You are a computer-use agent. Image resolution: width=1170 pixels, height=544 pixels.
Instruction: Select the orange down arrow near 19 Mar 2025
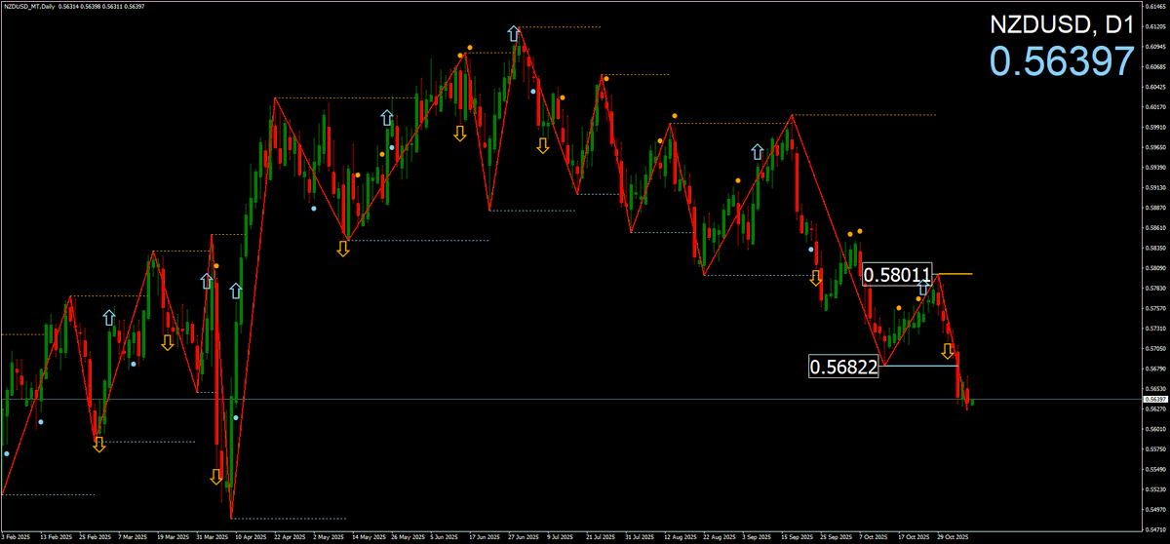pyautogui.click(x=167, y=342)
